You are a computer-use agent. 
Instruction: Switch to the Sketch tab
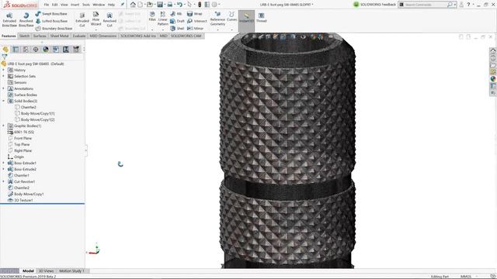click(24, 36)
